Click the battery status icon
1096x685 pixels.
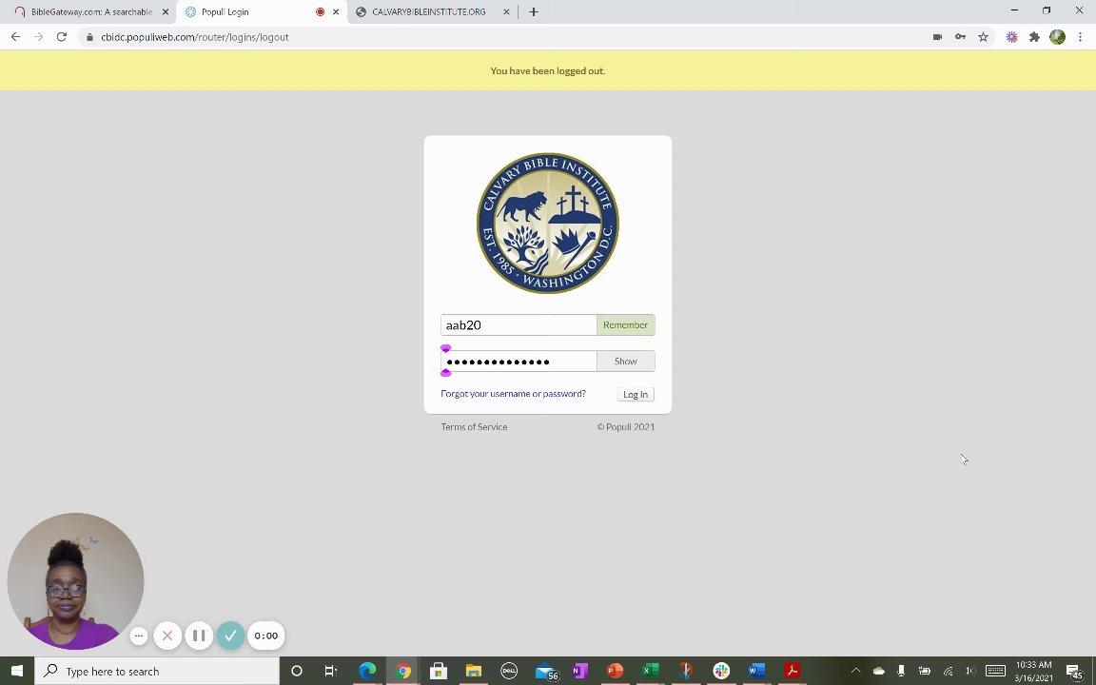click(924, 671)
